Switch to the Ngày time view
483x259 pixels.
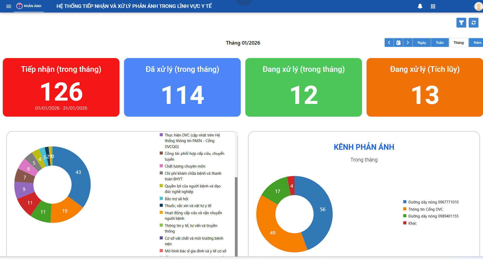click(x=422, y=43)
